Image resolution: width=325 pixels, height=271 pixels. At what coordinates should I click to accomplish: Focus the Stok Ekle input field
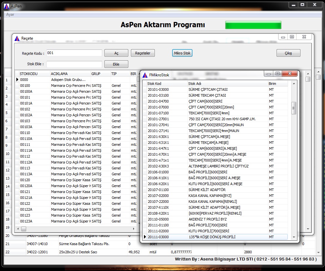click(74, 64)
